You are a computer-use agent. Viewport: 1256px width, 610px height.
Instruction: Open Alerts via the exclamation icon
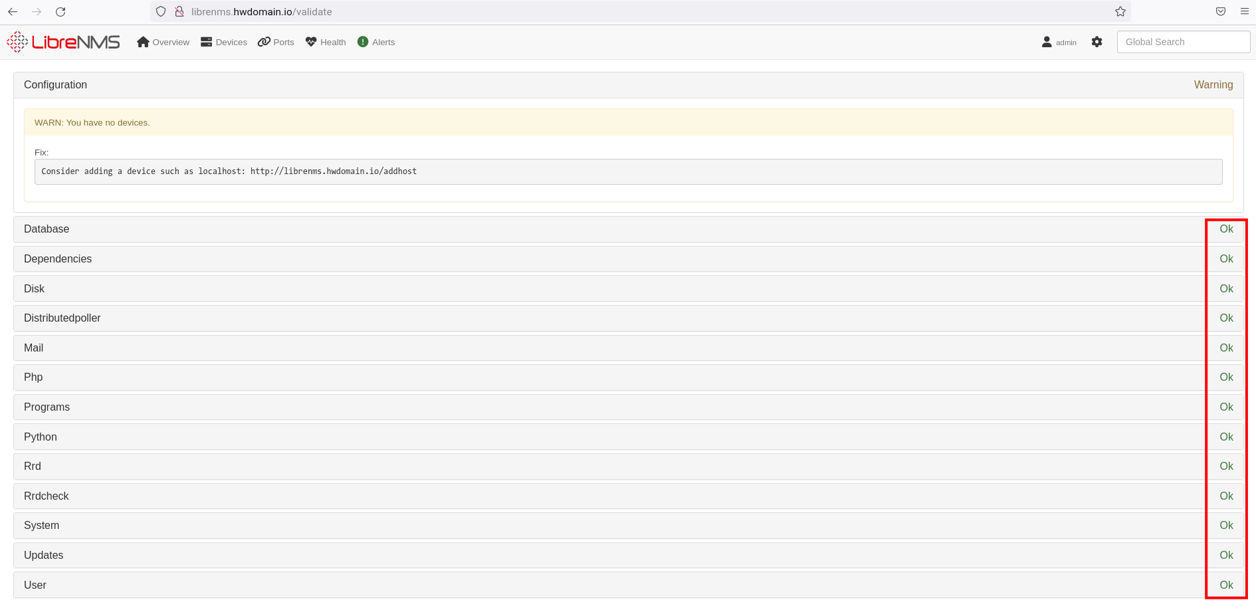coord(362,41)
